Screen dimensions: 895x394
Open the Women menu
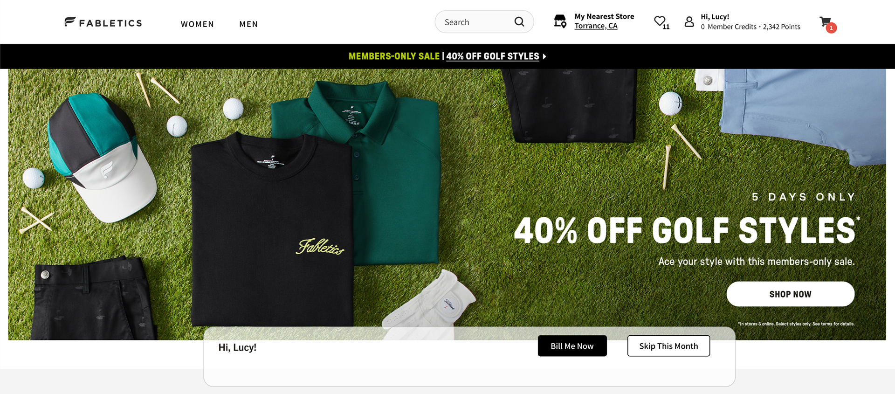(197, 24)
